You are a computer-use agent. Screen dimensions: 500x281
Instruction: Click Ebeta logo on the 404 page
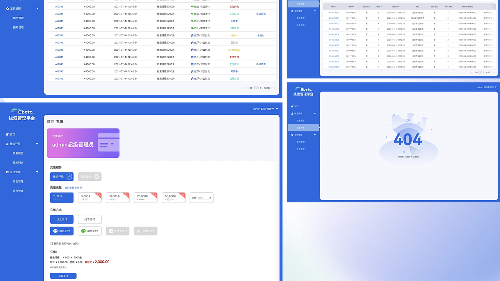303,89
